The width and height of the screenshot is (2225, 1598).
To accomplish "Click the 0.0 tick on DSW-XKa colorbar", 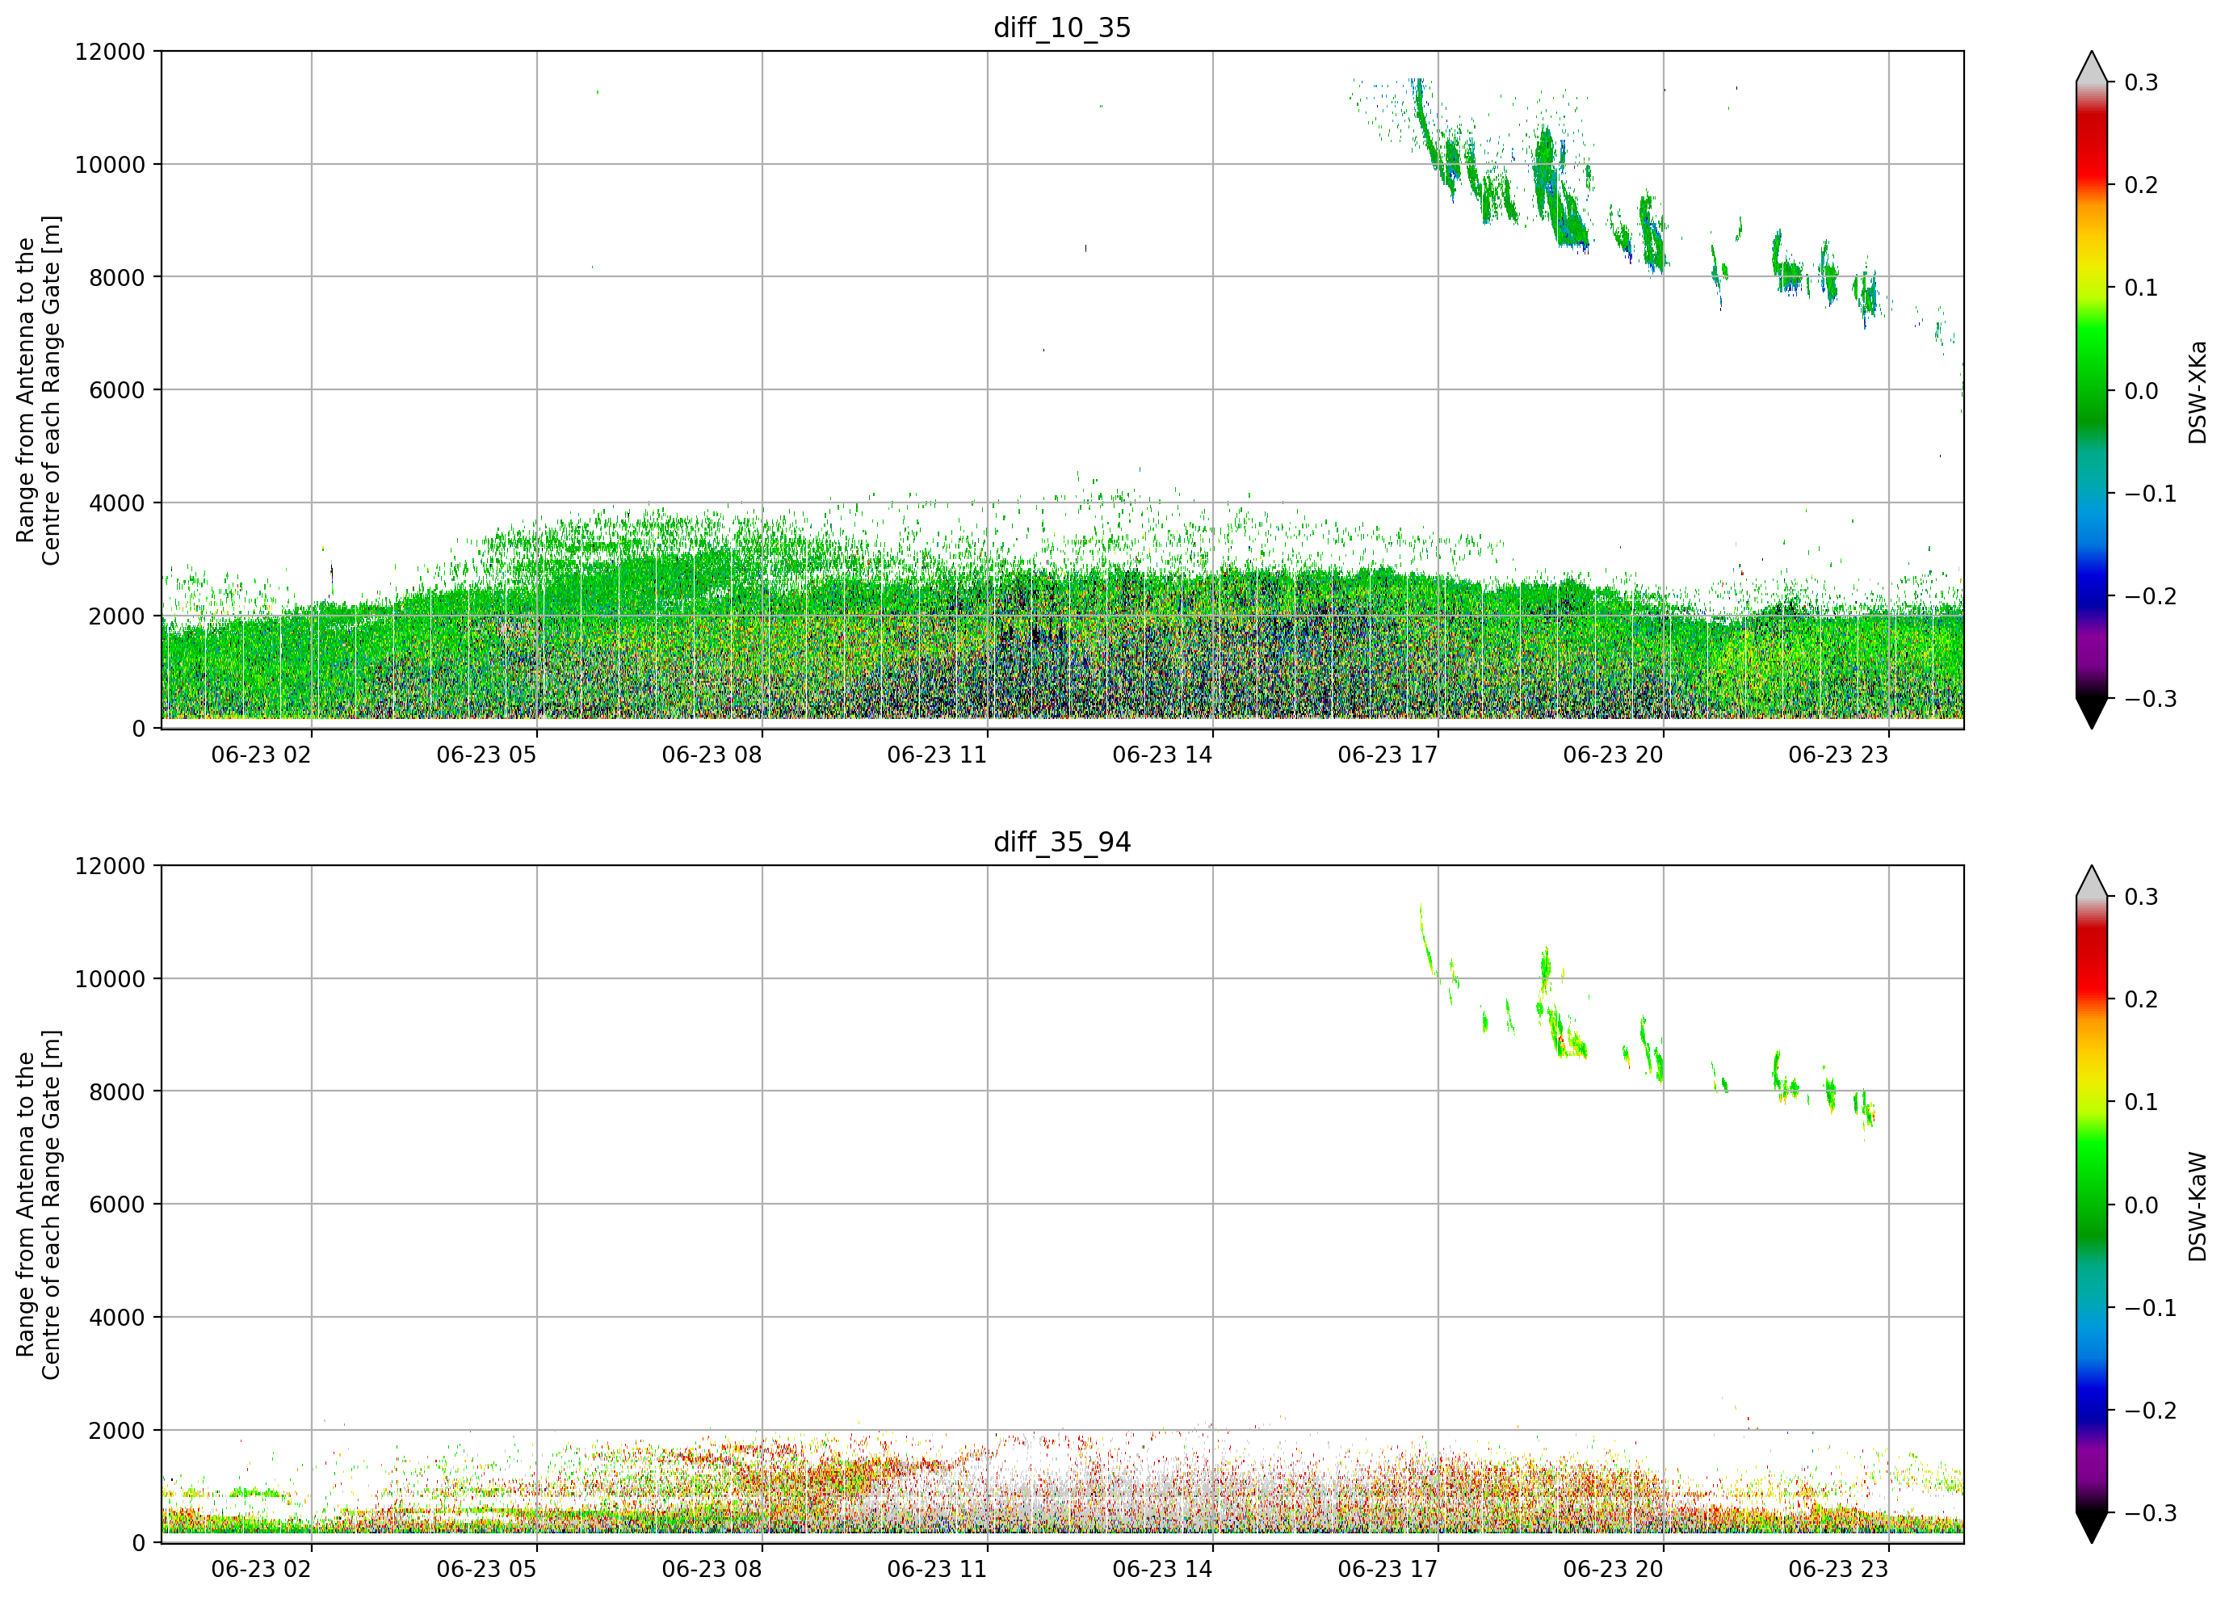I will coord(2142,391).
